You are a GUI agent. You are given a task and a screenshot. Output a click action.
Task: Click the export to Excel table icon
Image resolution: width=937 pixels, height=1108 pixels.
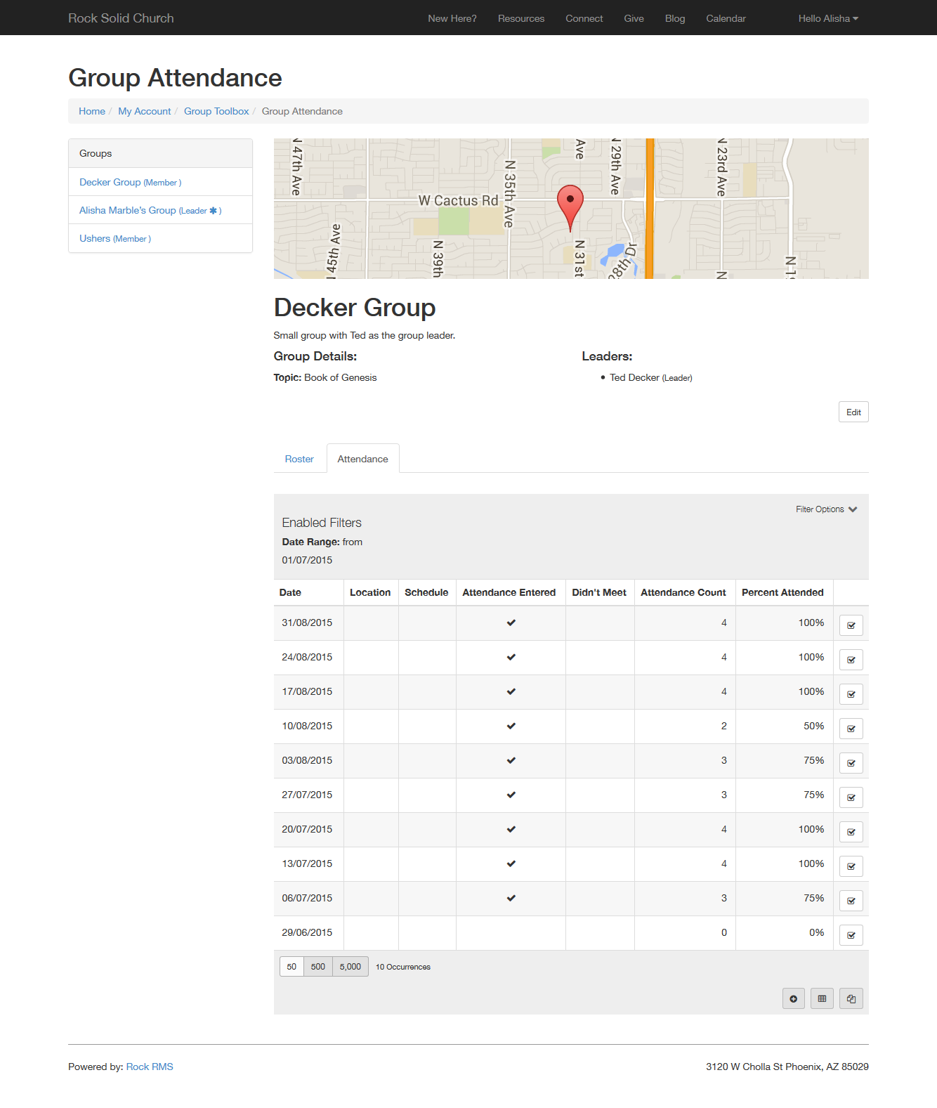coord(822,998)
